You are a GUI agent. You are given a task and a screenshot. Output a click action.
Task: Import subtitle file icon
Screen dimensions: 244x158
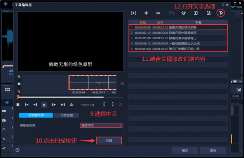[x=196, y=13]
